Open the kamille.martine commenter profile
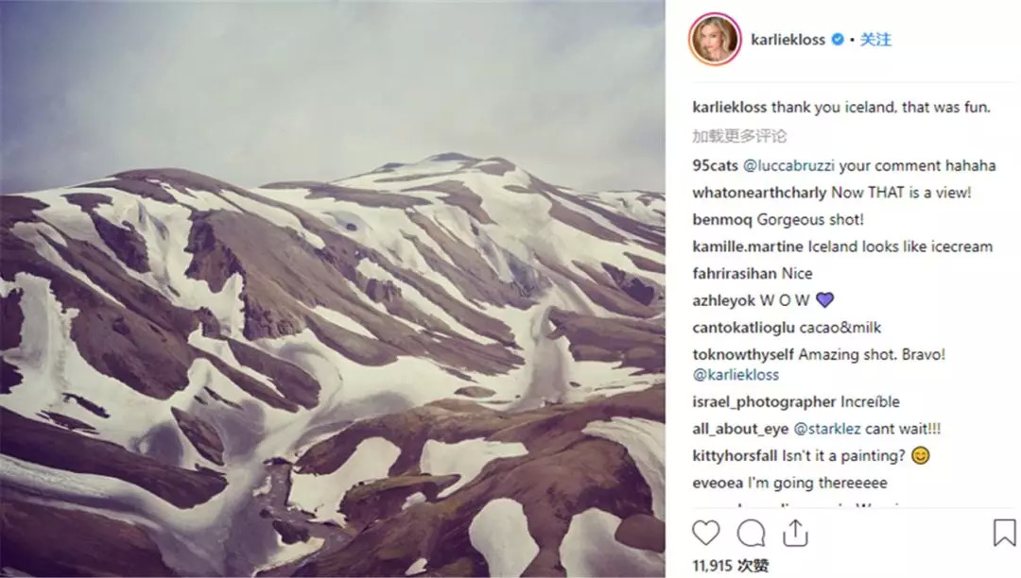 click(748, 247)
